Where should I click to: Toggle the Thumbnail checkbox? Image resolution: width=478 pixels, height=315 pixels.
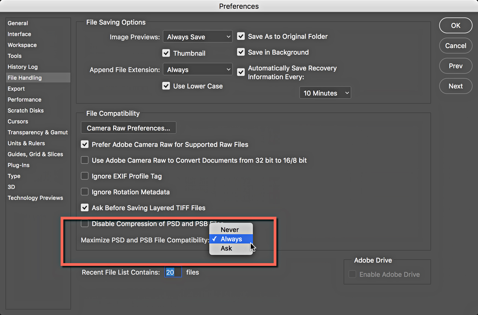(x=166, y=53)
